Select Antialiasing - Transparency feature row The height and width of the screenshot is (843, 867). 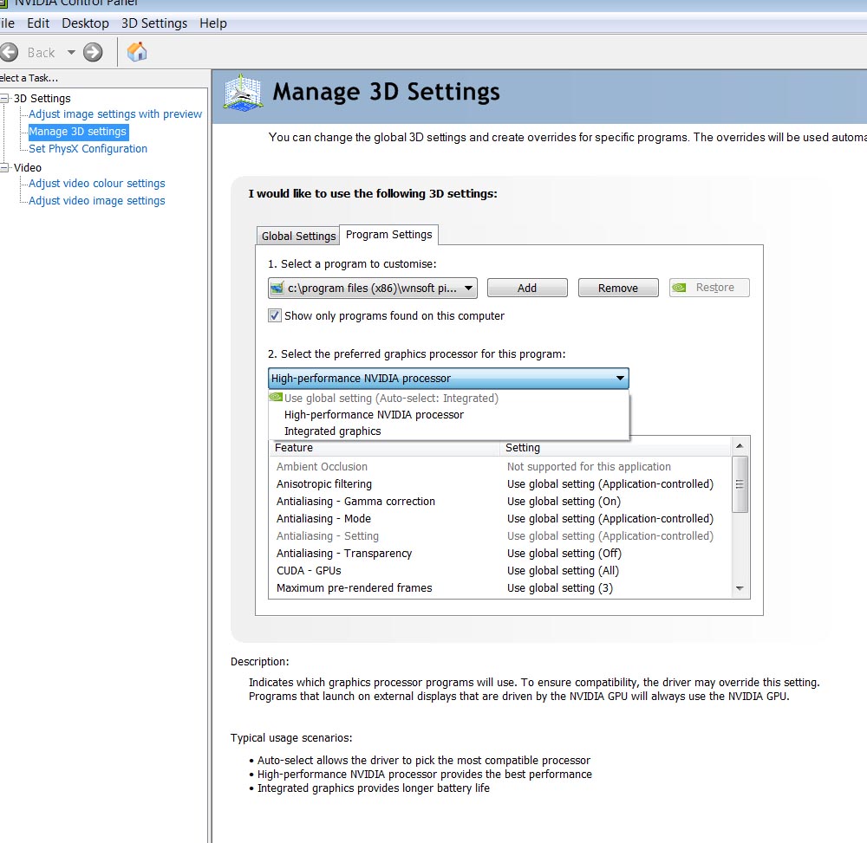coord(500,554)
